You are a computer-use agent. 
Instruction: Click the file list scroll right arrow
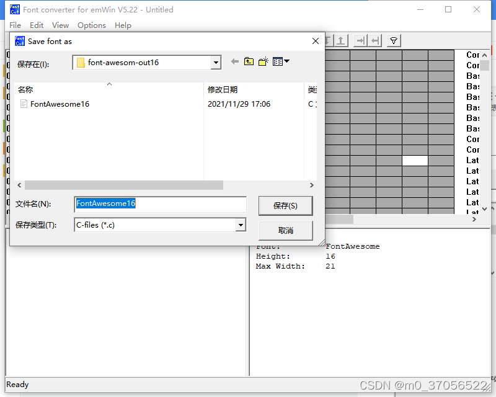[x=312, y=185]
